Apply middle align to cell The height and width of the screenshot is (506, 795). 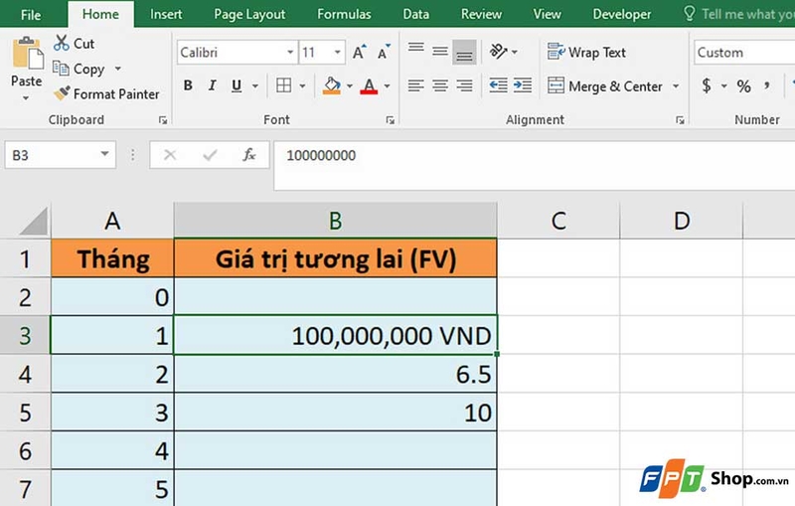point(440,52)
